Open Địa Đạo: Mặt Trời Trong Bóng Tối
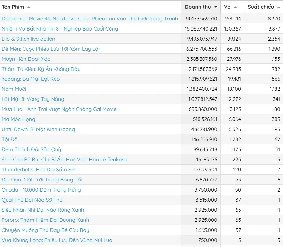The height and width of the screenshot is (247, 283). pyautogui.click(x=42, y=180)
